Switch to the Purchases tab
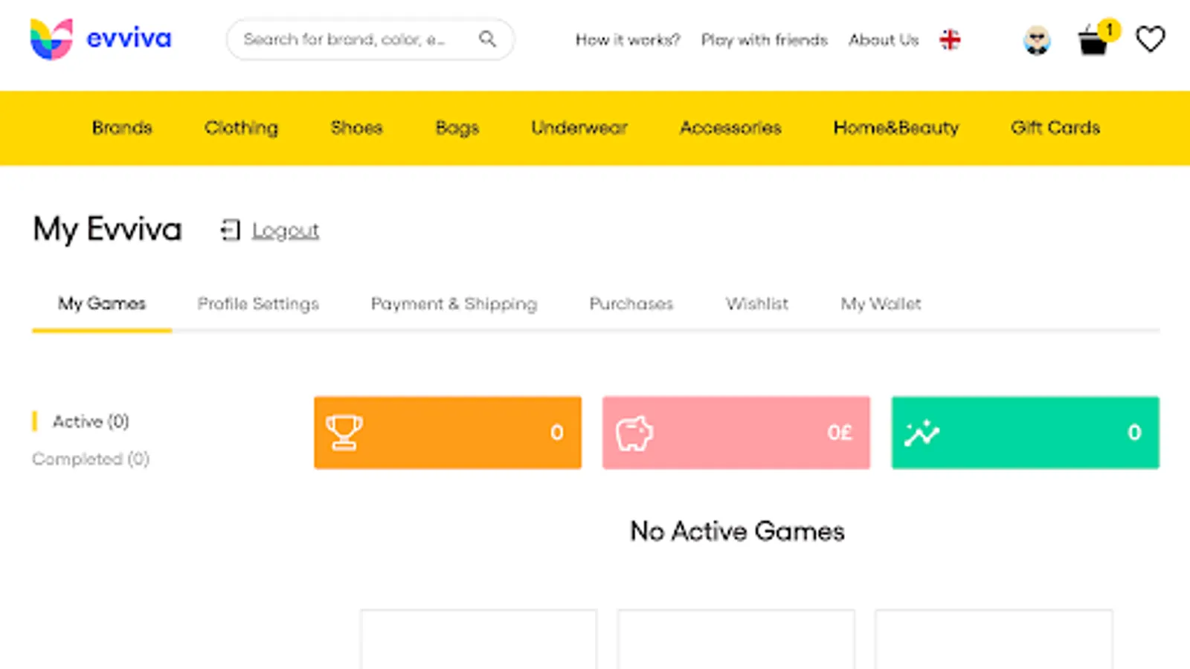The image size is (1190, 669). (631, 303)
